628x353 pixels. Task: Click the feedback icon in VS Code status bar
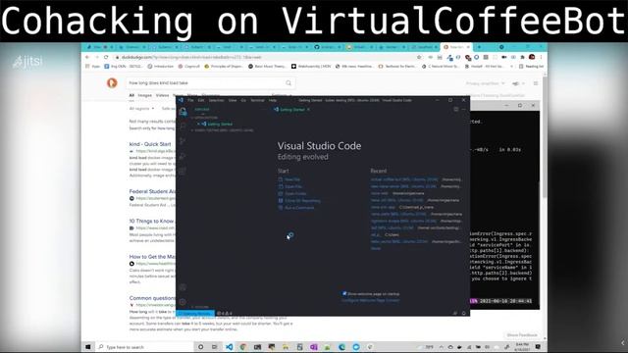(x=455, y=313)
